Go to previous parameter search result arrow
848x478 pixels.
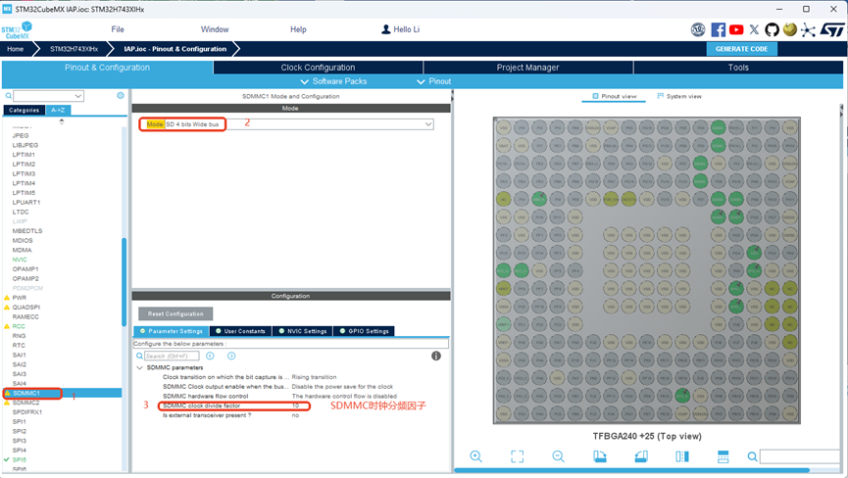(x=211, y=356)
